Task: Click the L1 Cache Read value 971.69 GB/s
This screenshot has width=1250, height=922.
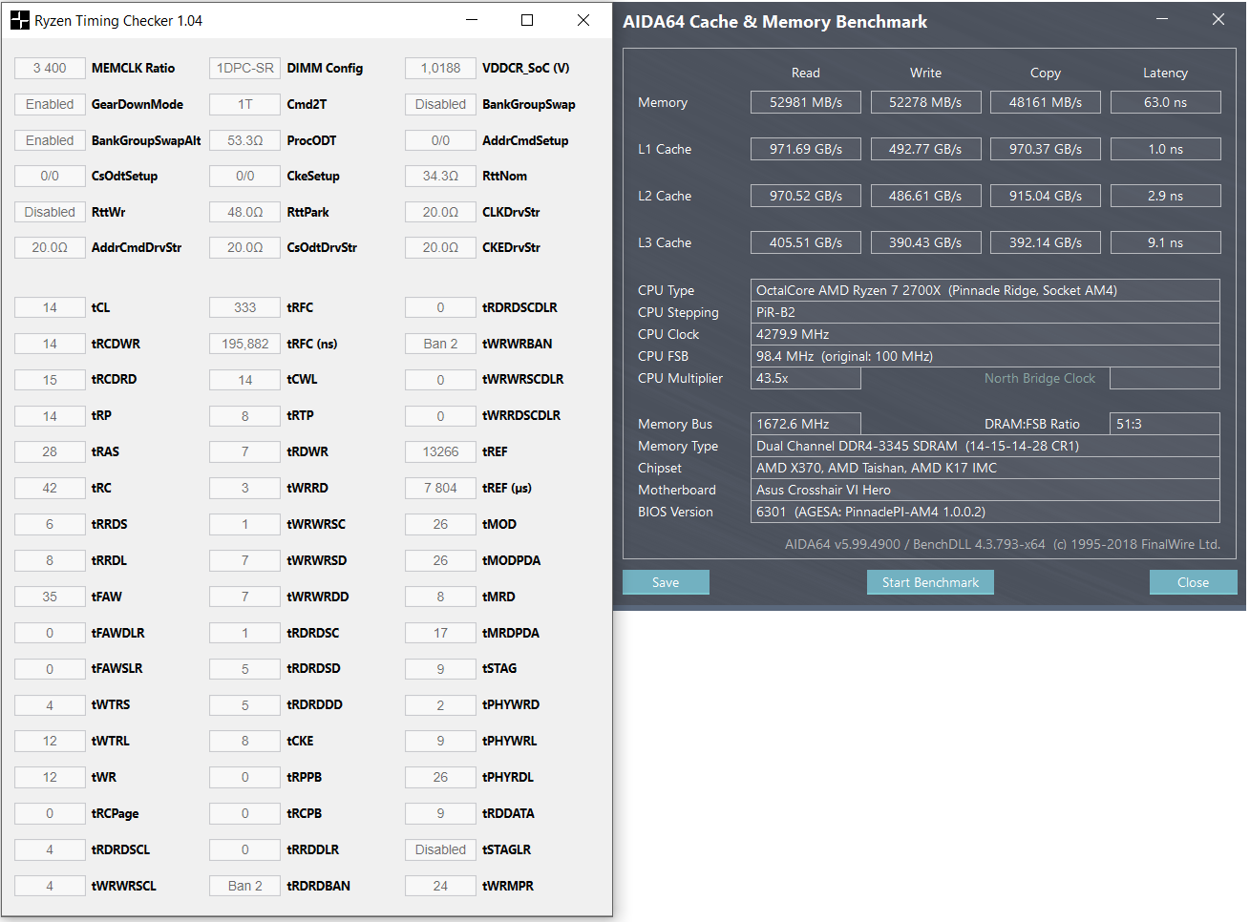Action: (806, 149)
